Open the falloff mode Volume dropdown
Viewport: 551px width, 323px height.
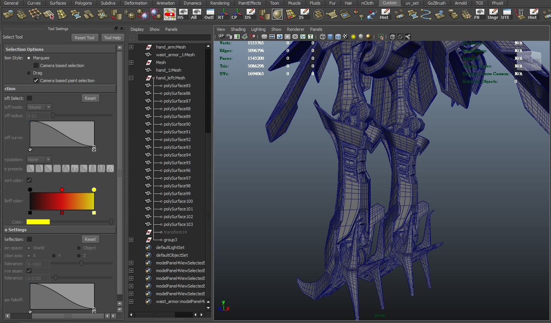tap(39, 107)
